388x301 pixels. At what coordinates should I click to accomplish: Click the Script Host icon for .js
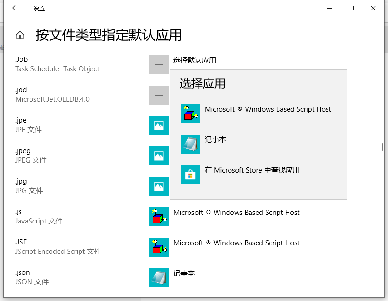coord(159,217)
